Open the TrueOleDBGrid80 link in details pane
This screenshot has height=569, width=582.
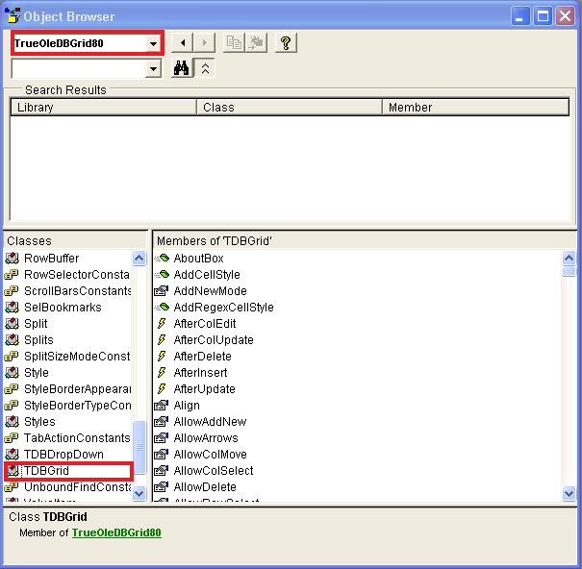(115, 532)
